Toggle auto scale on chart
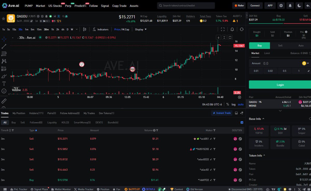 (x=241, y=104)
